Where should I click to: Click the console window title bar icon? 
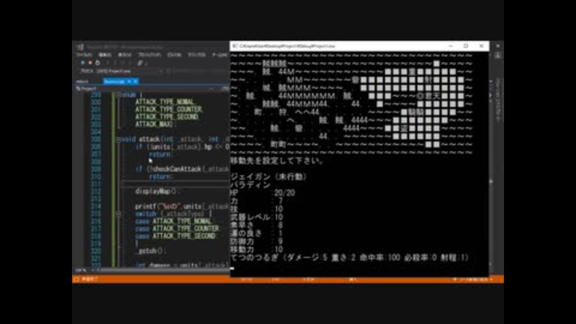pos(235,46)
